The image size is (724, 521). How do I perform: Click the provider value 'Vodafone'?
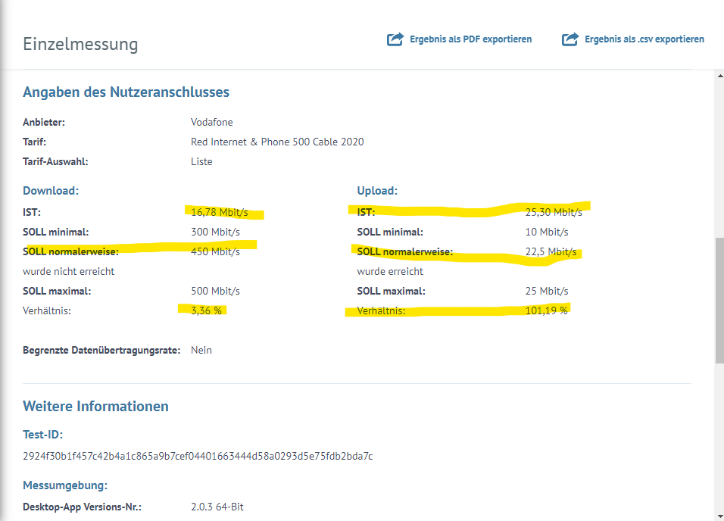212,123
